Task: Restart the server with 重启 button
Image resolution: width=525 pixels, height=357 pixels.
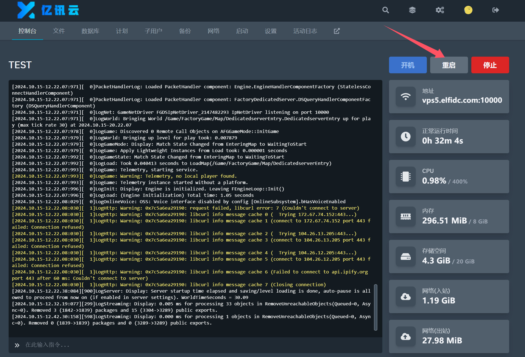Action: pos(449,65)
